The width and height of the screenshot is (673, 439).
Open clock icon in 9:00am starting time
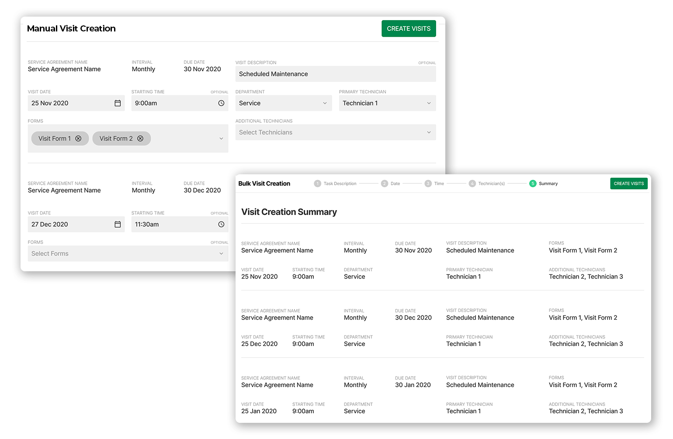coord(221,103)
